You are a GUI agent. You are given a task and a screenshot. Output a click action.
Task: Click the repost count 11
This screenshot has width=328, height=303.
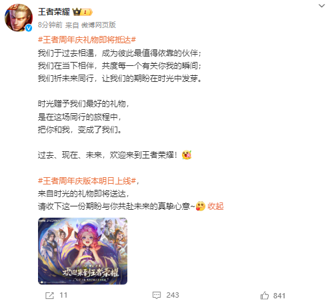63,295
